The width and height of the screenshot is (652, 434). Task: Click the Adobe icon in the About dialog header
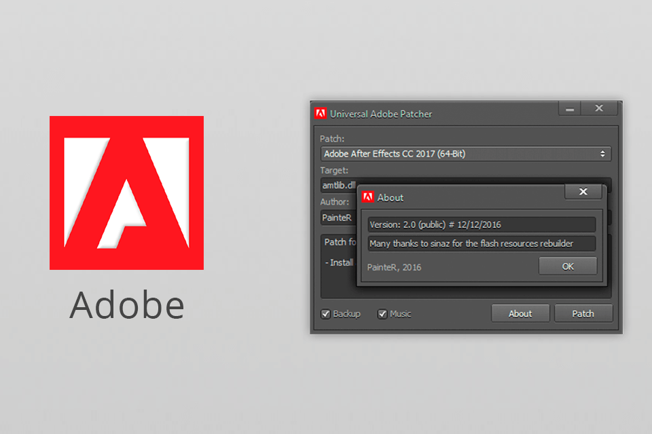[x=367, y=197]
